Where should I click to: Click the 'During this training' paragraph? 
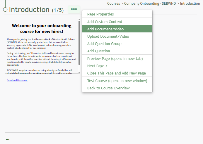point(41,59)
